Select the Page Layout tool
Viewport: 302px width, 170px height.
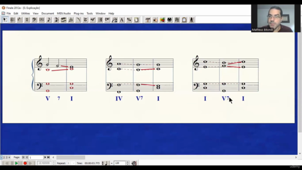(136, 20)
